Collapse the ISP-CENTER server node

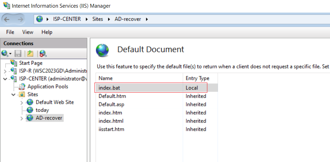click(5, 79)
